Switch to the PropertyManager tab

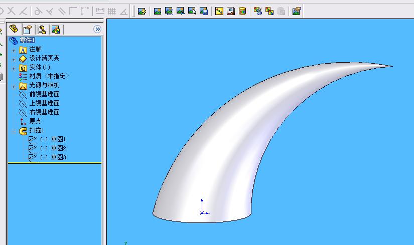tap(28, 29)
